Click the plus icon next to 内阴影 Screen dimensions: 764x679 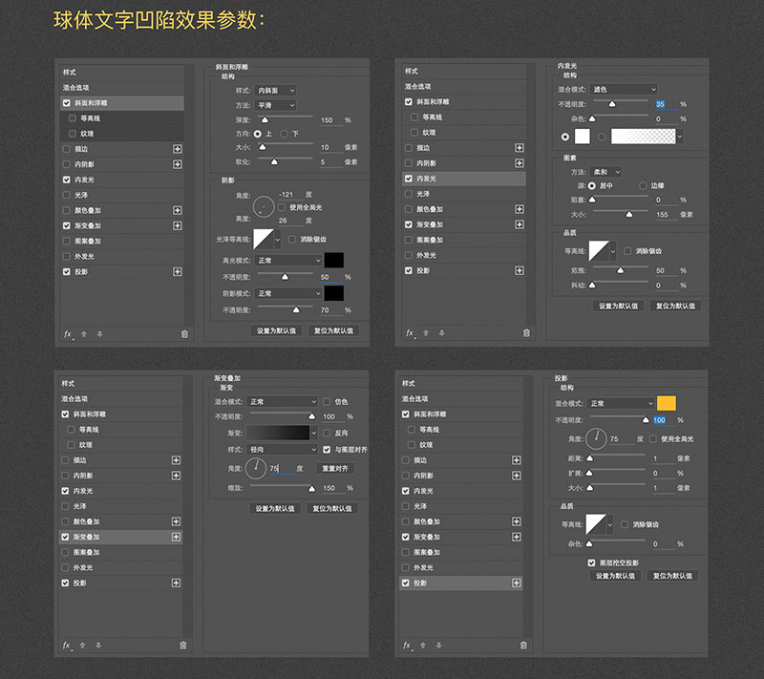point(176,164)
